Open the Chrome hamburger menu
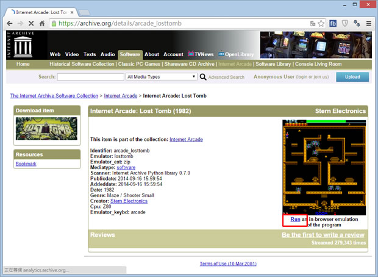Viewport: 378px width, 277px height. (x=369, y=23)
